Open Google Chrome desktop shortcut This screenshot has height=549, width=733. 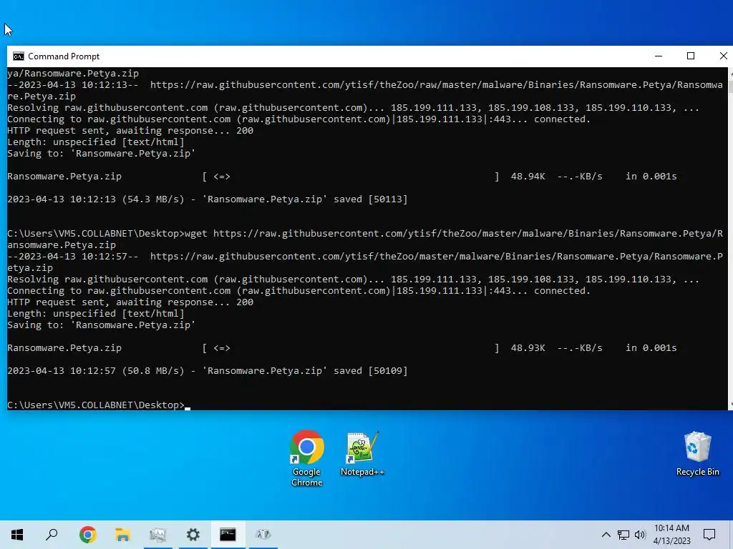(306, 458)
